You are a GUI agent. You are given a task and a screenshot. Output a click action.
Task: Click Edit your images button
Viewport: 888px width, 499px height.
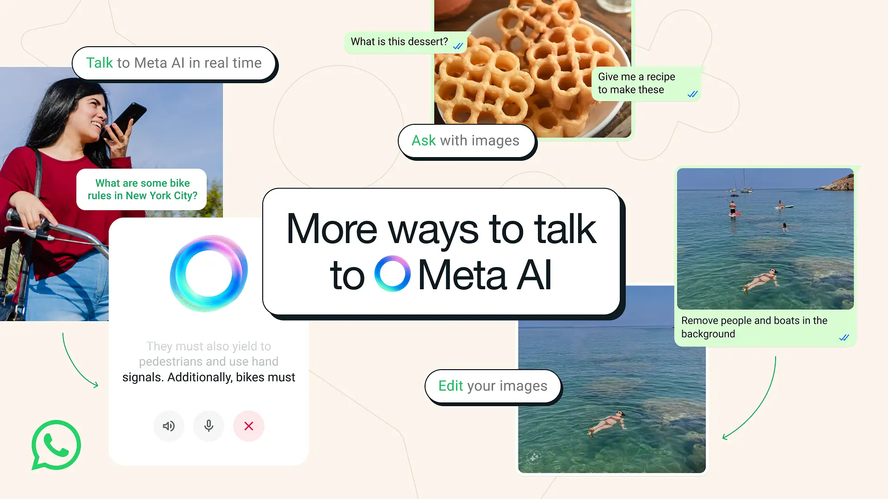492,385
